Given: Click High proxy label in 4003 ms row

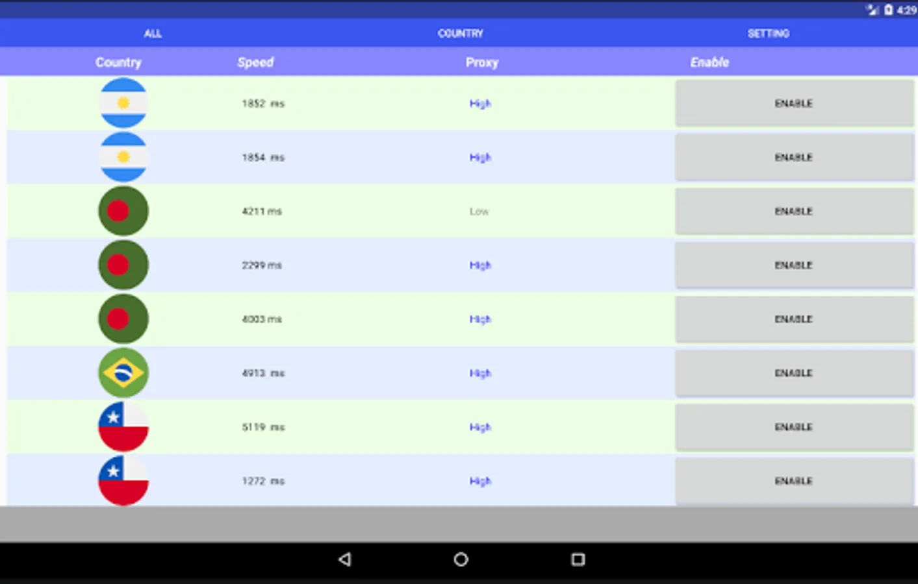Looking at the screenshot, I should click(x=480, y=319).
